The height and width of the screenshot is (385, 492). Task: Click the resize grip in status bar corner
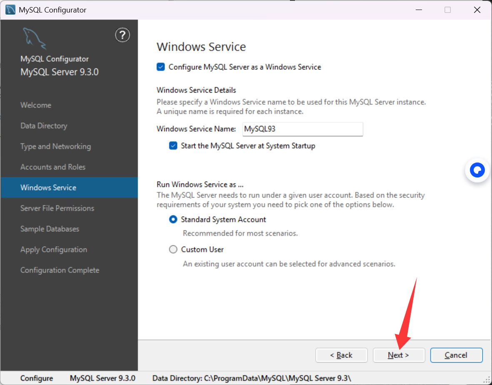coord(487,380)
